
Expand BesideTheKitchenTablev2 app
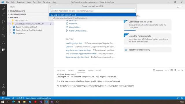(11, 27)
